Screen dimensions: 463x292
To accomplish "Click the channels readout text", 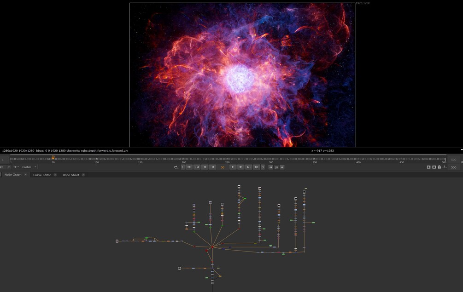I will [97, 150].
